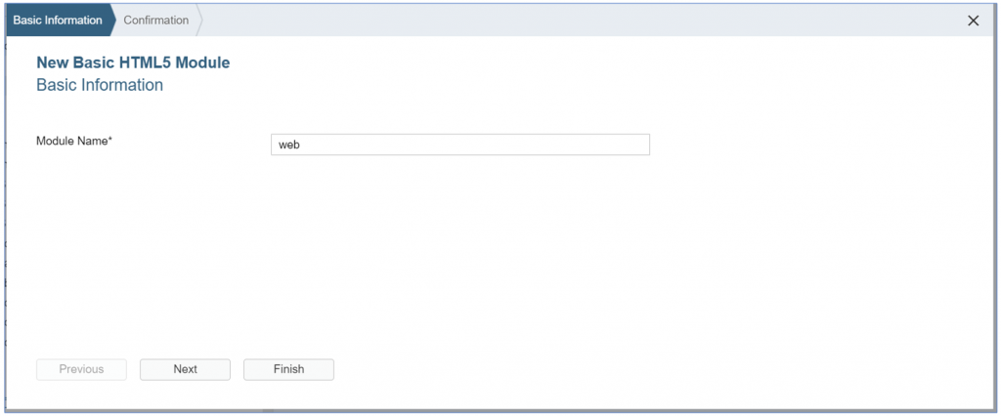Click the Module Name* label
1001x416 pixels.
point(74,141)
